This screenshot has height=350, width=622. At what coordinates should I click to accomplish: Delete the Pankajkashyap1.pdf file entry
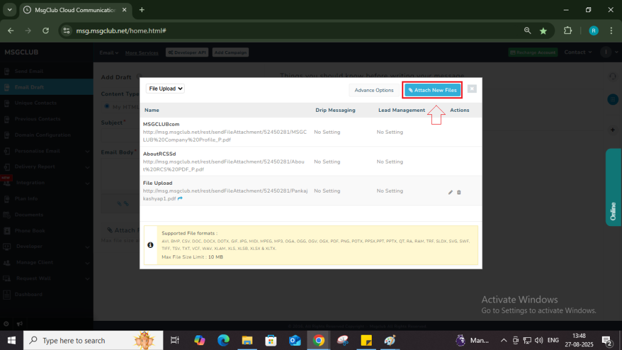459,193
